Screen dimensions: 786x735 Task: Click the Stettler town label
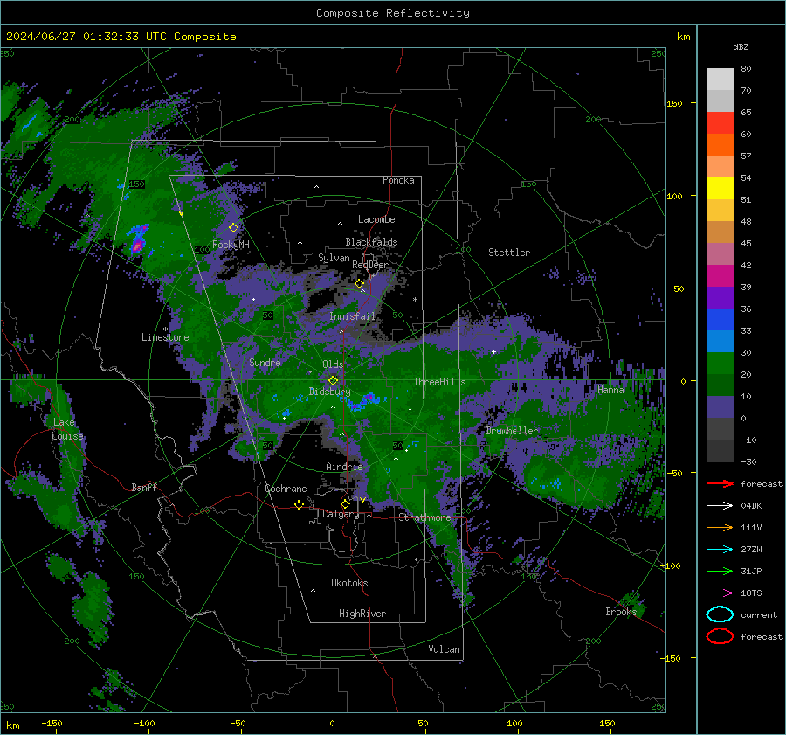[x=509, y=253]
